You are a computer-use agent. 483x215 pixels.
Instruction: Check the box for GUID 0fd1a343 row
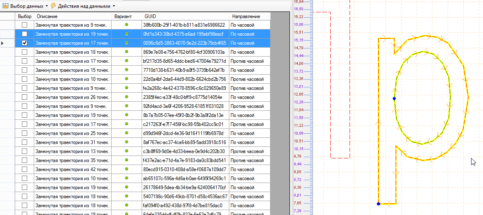pos(25,34)
